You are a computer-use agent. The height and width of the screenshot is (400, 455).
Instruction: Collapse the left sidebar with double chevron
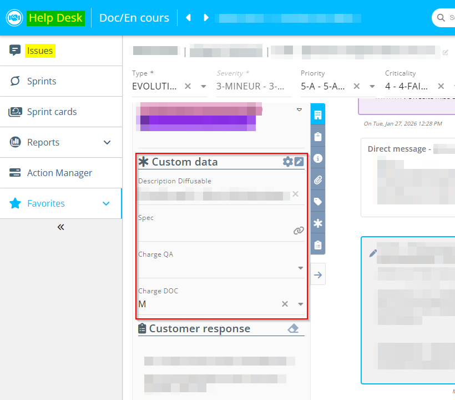[x=61, y=227]
